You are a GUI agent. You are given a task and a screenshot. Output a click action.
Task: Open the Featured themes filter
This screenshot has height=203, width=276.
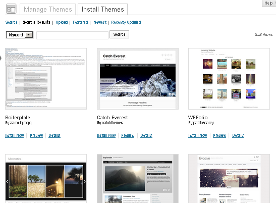[x=80, y=22]
